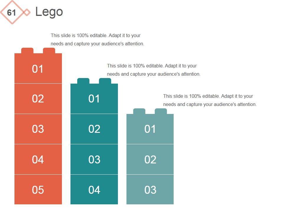Select the description text above the dark teal column
This screenshot has height=212, width=283.
pyautogui.click(x=154, y=70)
